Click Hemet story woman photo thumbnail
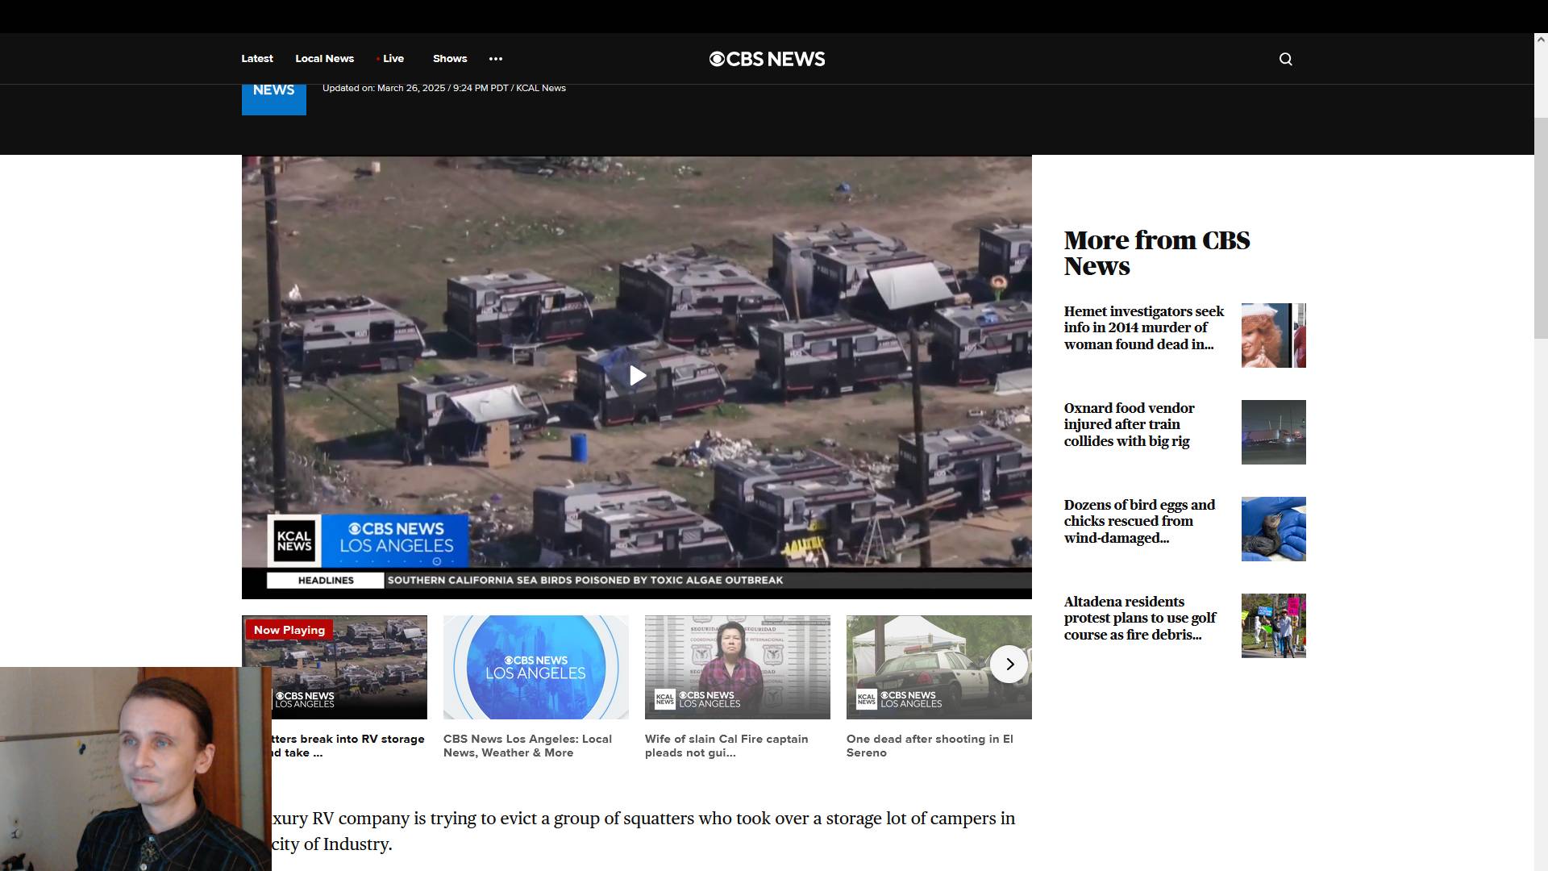Viewport: 1548px width, 871px height. (x=1273, y=335)
